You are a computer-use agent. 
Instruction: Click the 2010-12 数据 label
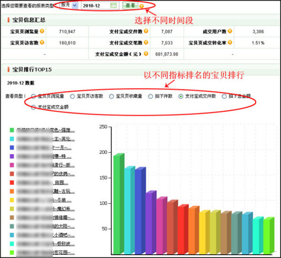(21, 83)
